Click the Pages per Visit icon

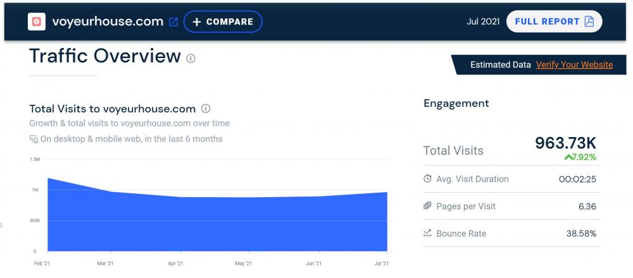427,206
